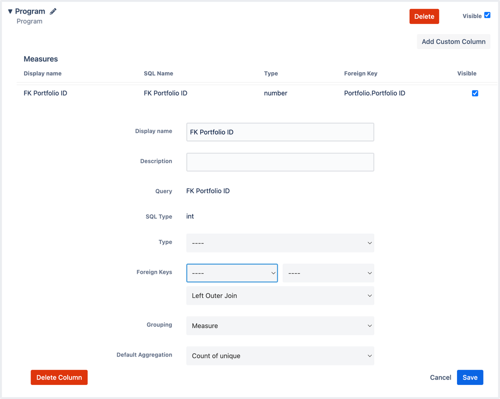500x399 pixels.
Task: Open the second Foreign Keys dropdown
Action: pos(328,273)
